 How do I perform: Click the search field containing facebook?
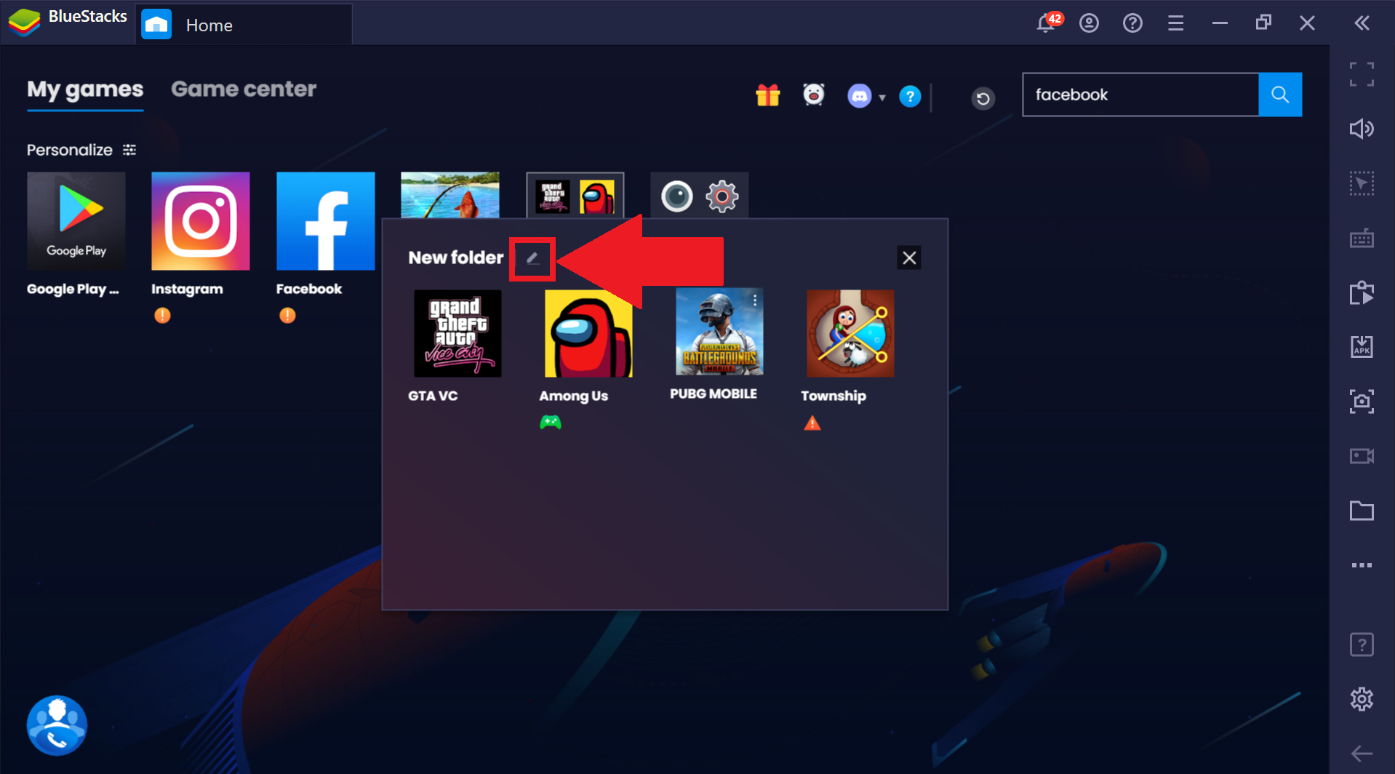(x=1140, y=95)
